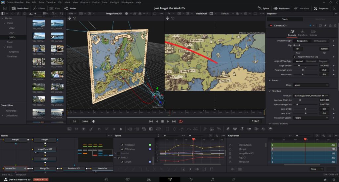Add the Shape3D tool from toolbar
This screenshot has height=182, width=339.
(x=235, y=129)
